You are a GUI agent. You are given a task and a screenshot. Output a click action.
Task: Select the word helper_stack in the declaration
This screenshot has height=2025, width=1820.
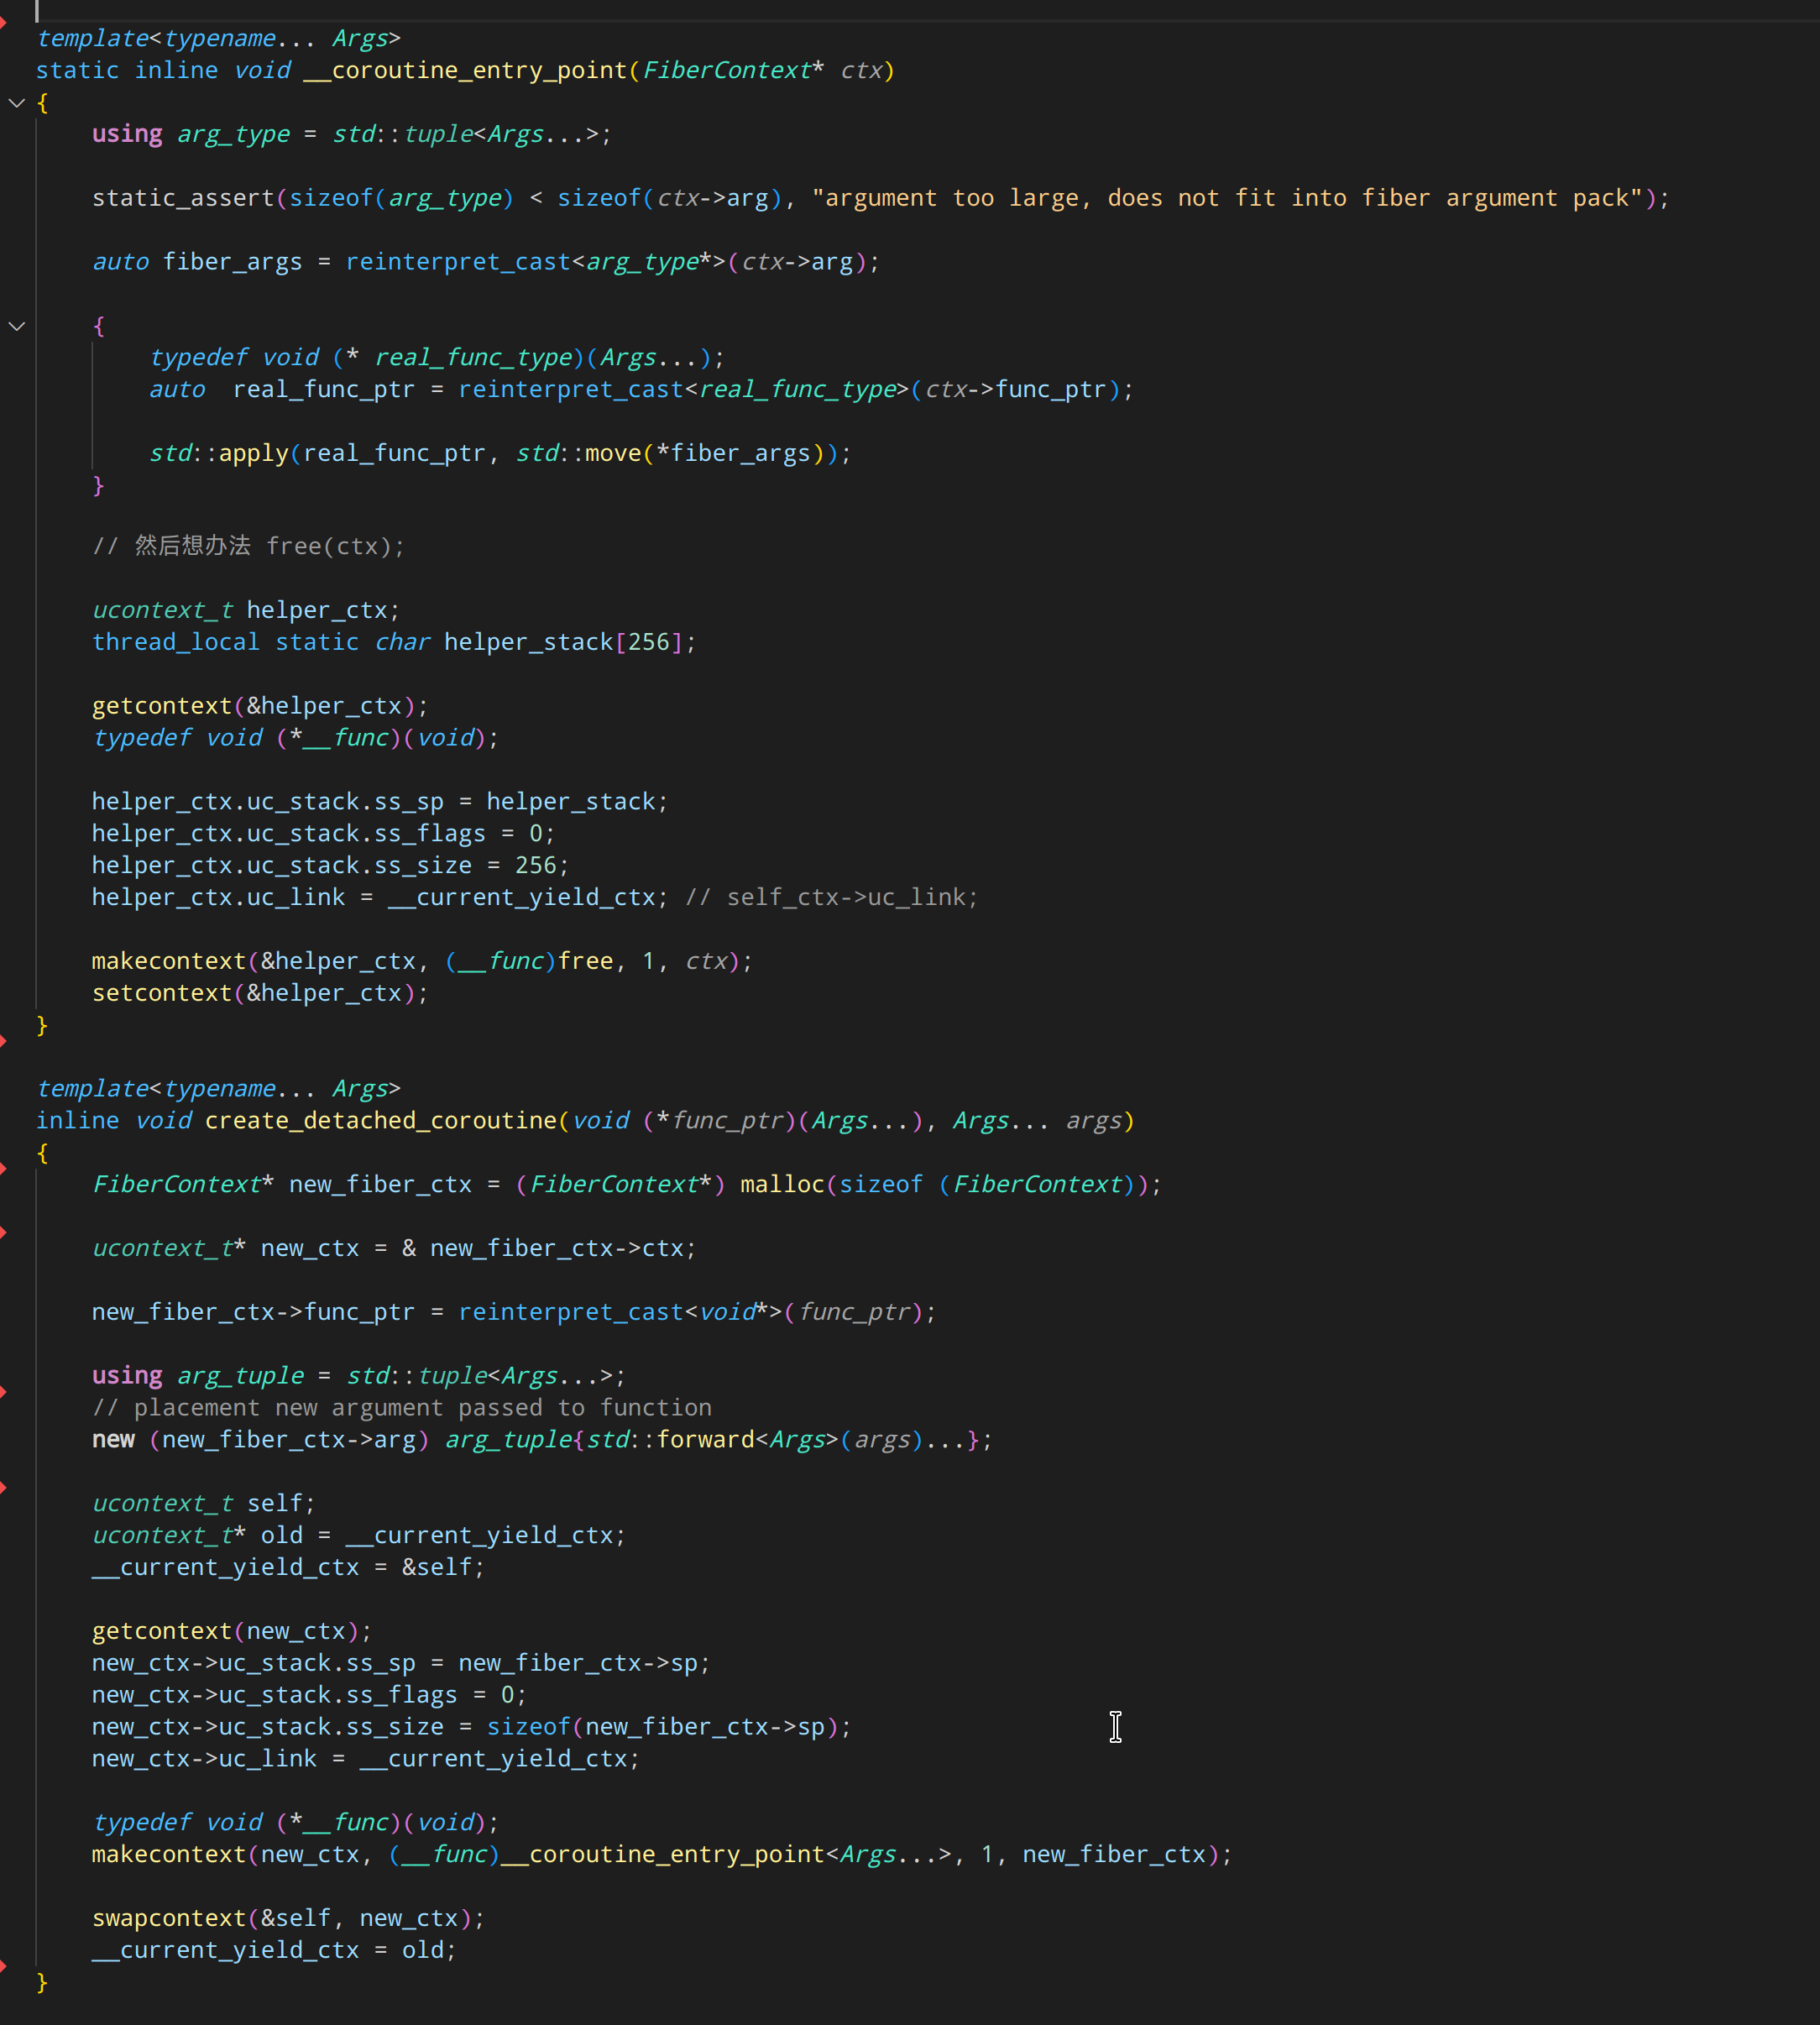point(528,641)
